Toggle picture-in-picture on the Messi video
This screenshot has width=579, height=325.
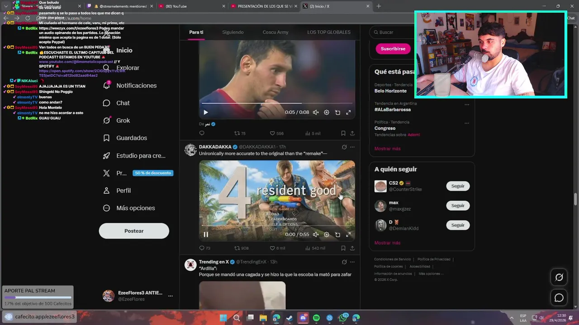click(x=337, y=112)
